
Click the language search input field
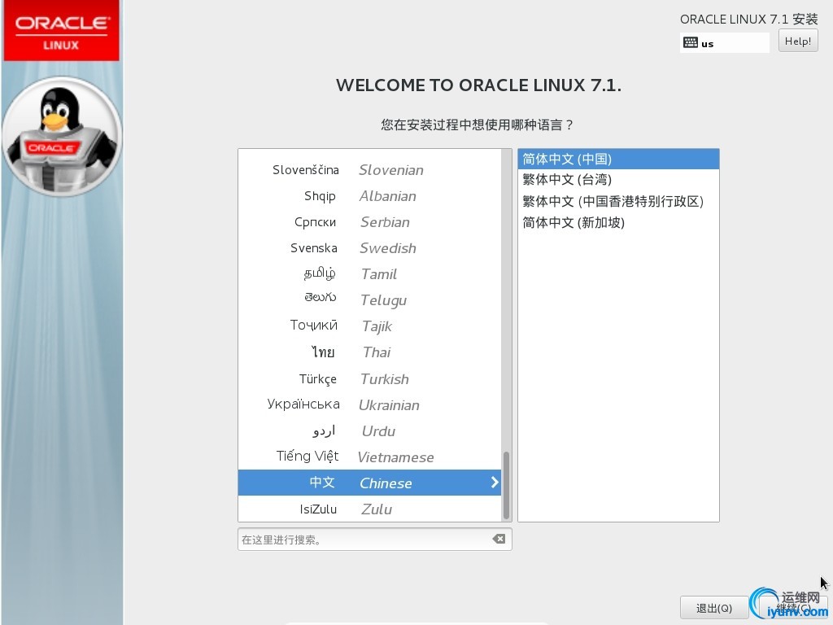point(375,540)
